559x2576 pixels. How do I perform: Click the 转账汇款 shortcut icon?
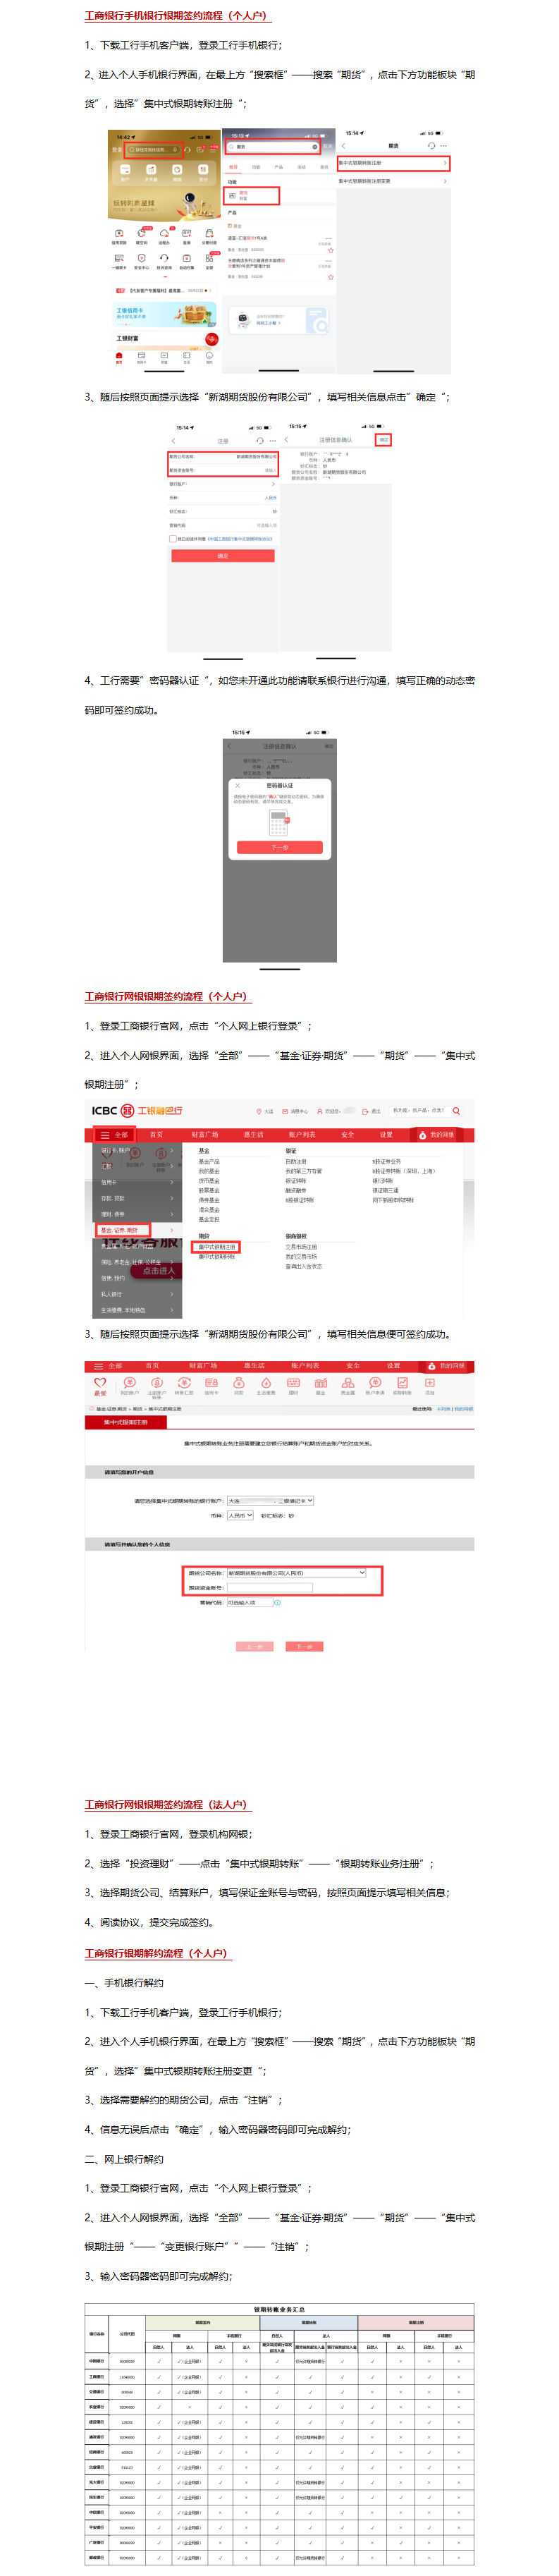click(x=184, y=1386)
